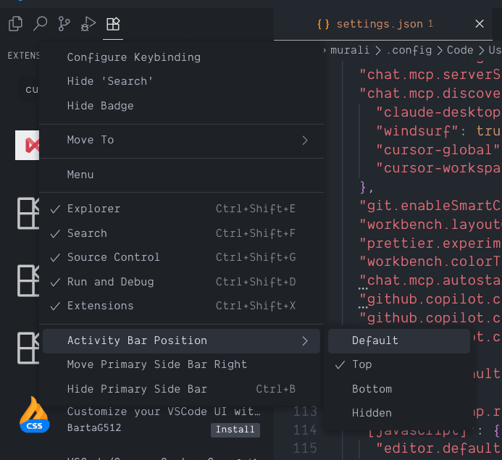Open the Explorer view icon
This screenshot has width=502, height=460.
coord(15,24)
